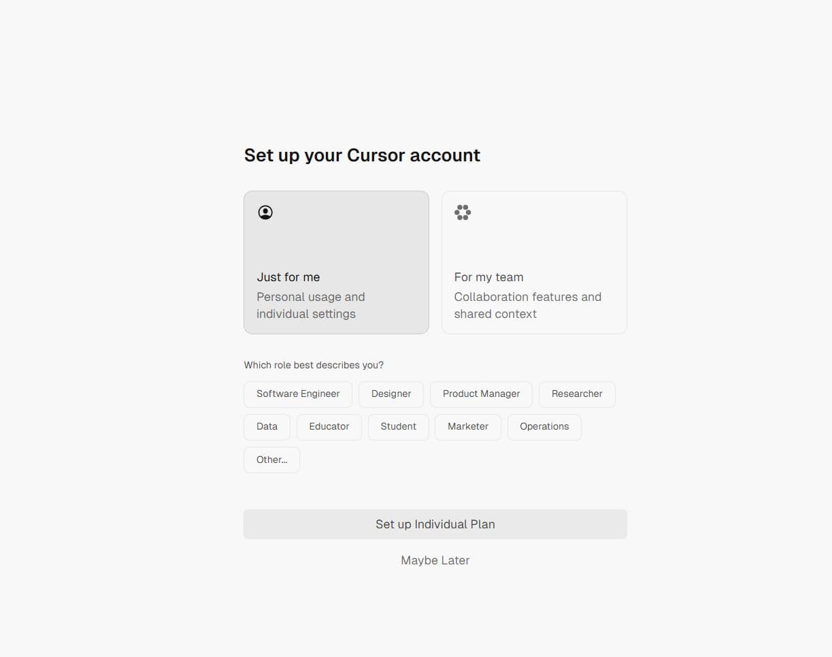This screenshot has width=832, height=657.
Task: Click the dotted team icon
Action: click(x=463, y=212)
